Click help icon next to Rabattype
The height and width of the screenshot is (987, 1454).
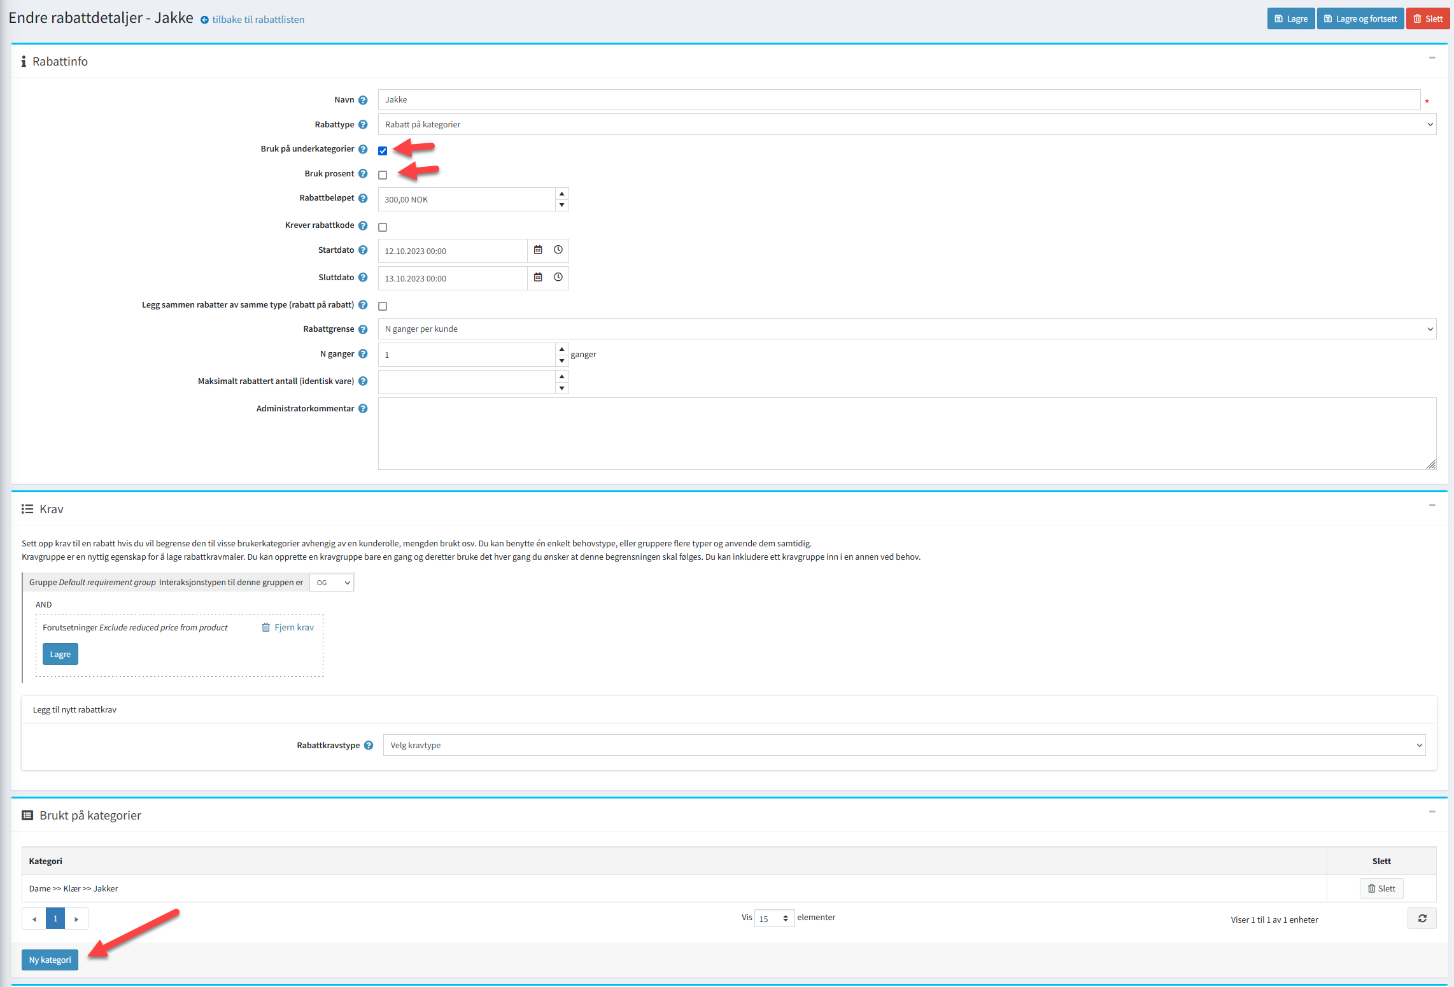(x=363, y=125)
